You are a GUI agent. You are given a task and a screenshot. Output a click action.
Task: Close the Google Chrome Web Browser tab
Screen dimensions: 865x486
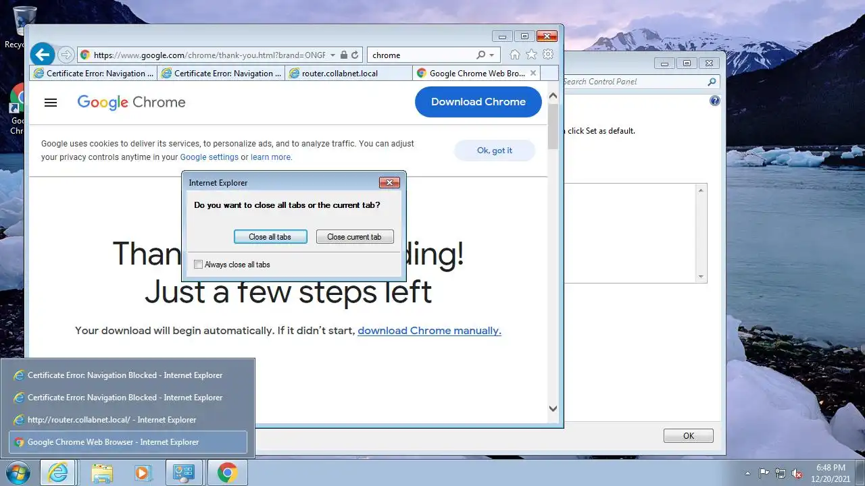(533, 73)
